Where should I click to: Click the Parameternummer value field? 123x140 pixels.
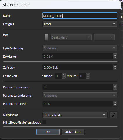coord(78,87)
